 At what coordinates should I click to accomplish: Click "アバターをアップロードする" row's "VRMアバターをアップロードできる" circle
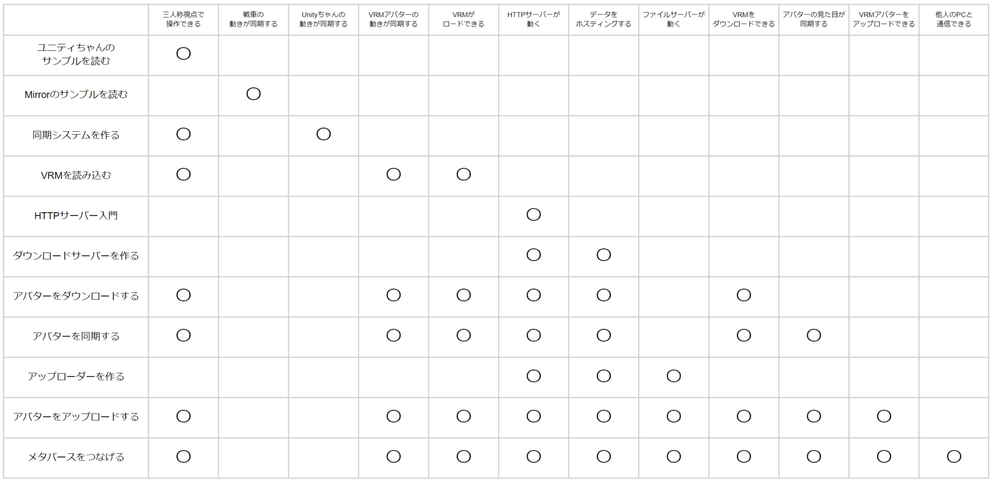coord(884,416)
